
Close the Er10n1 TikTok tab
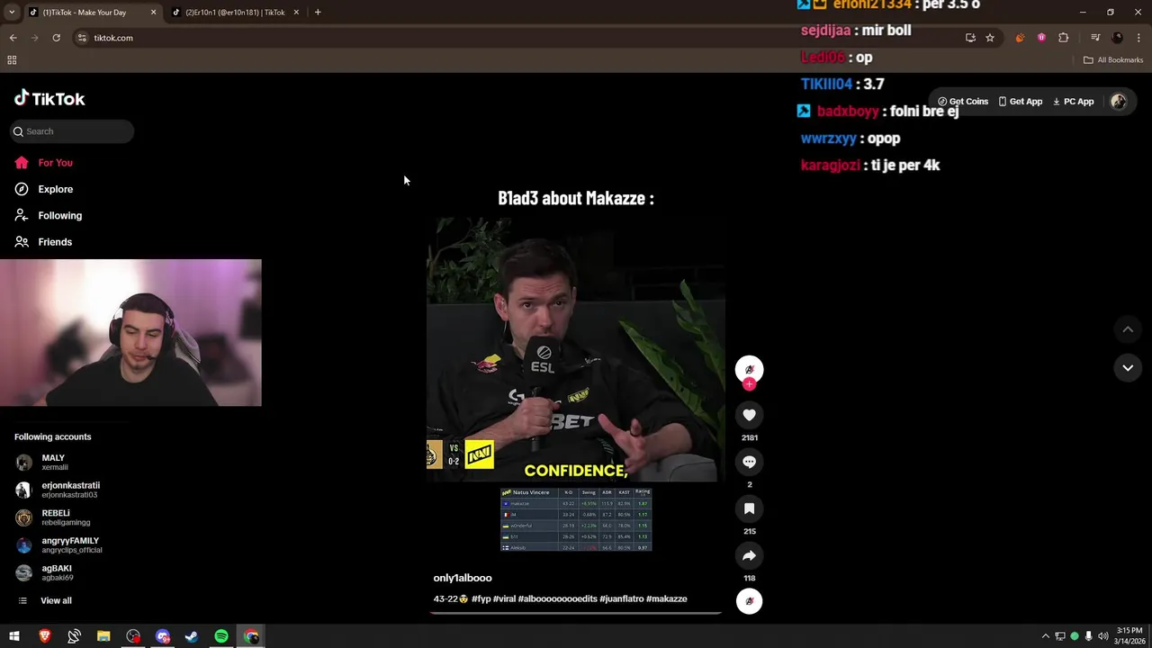296,13
